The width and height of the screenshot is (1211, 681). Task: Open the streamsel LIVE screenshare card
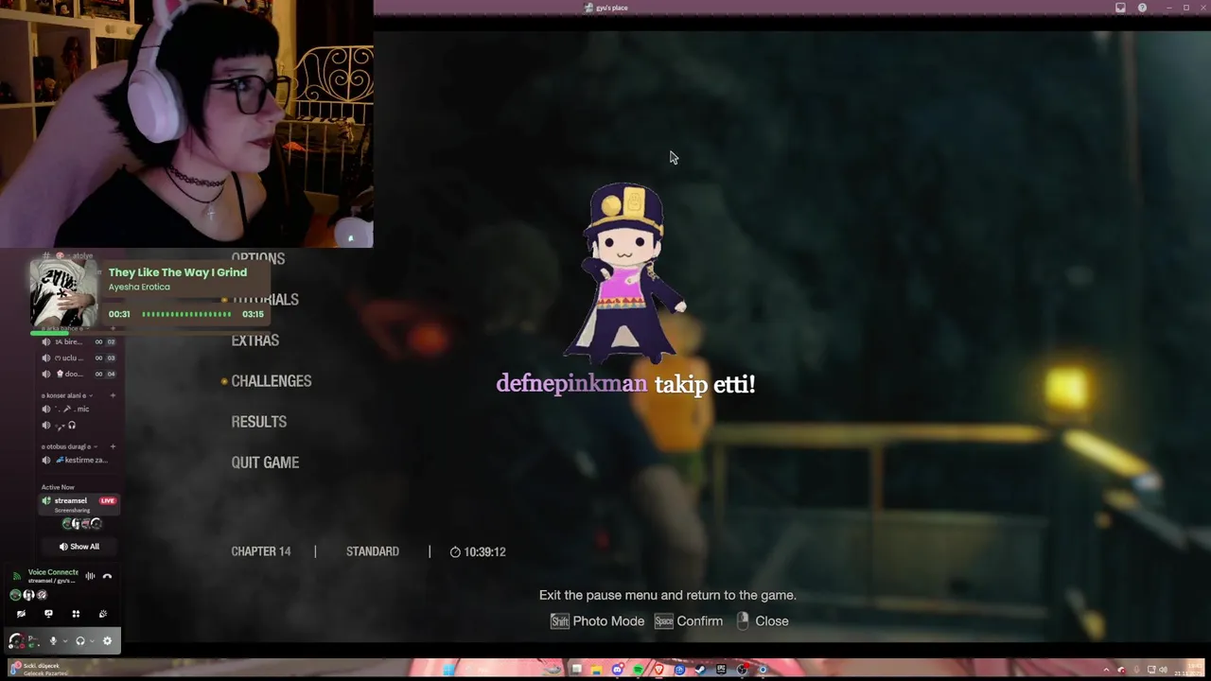79,504
